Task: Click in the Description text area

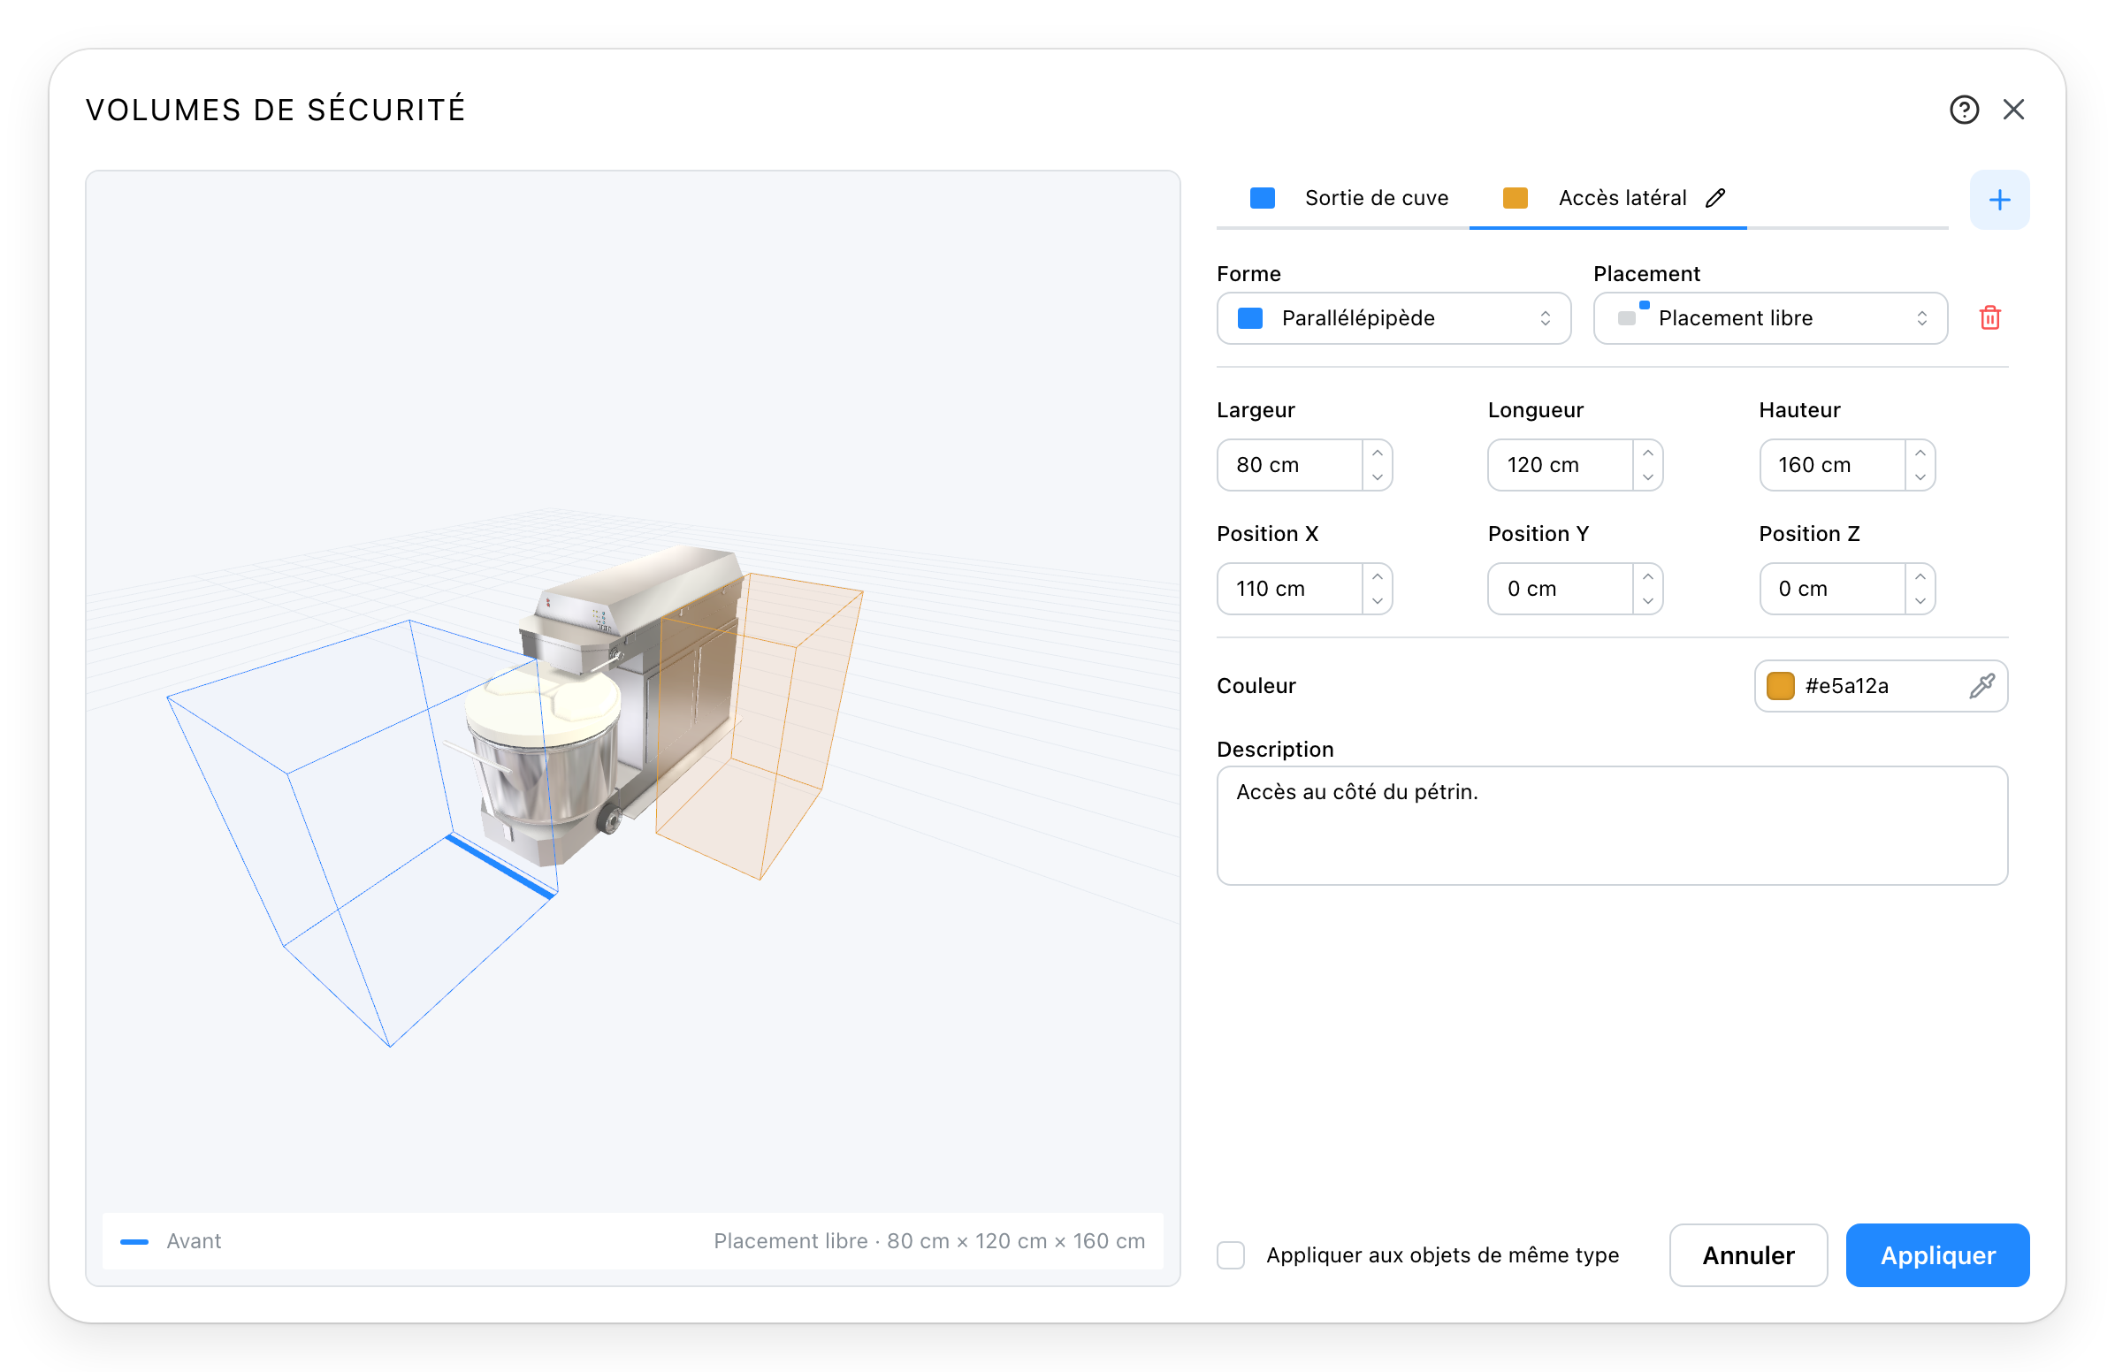Action: [1612, 825]
